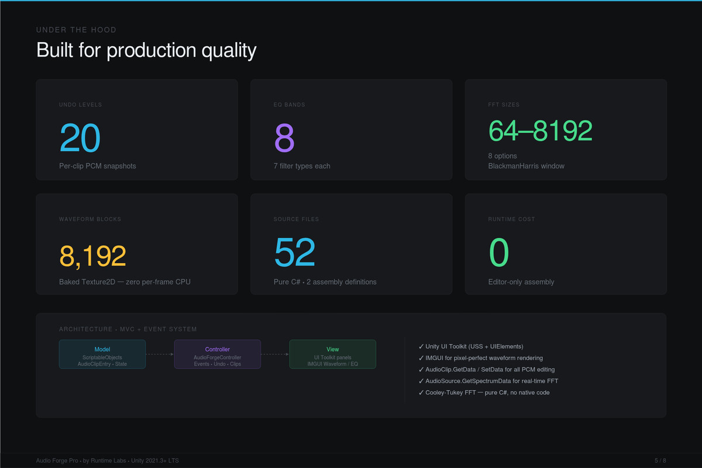The height and width of the screenshot is (468, 702).
Task: Click the SOURCE FILES card label
Action: tap(296, 219)
